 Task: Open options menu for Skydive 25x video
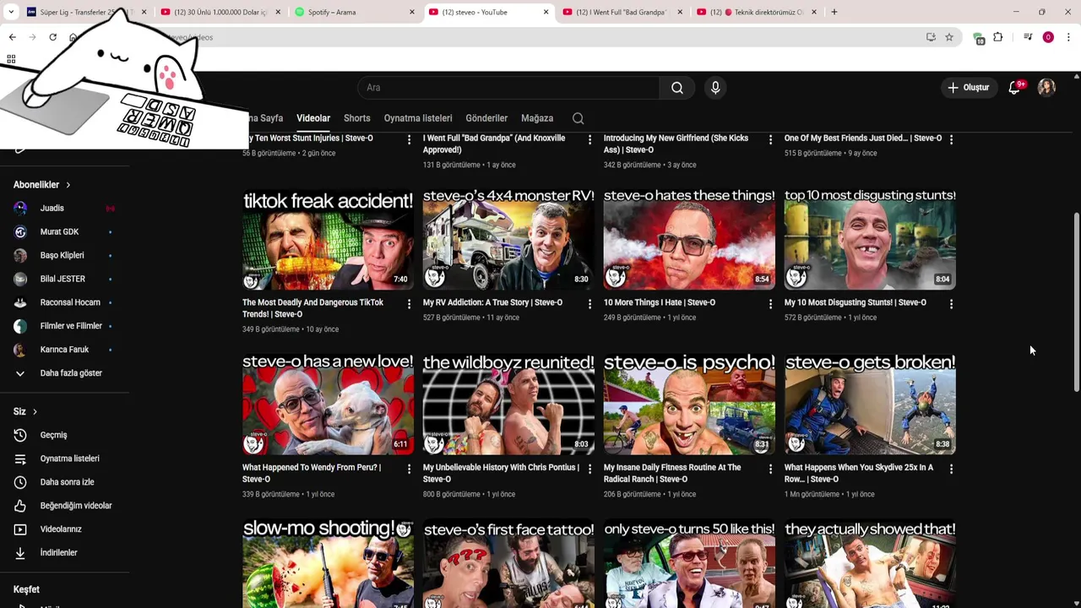(x=951, y=468)
